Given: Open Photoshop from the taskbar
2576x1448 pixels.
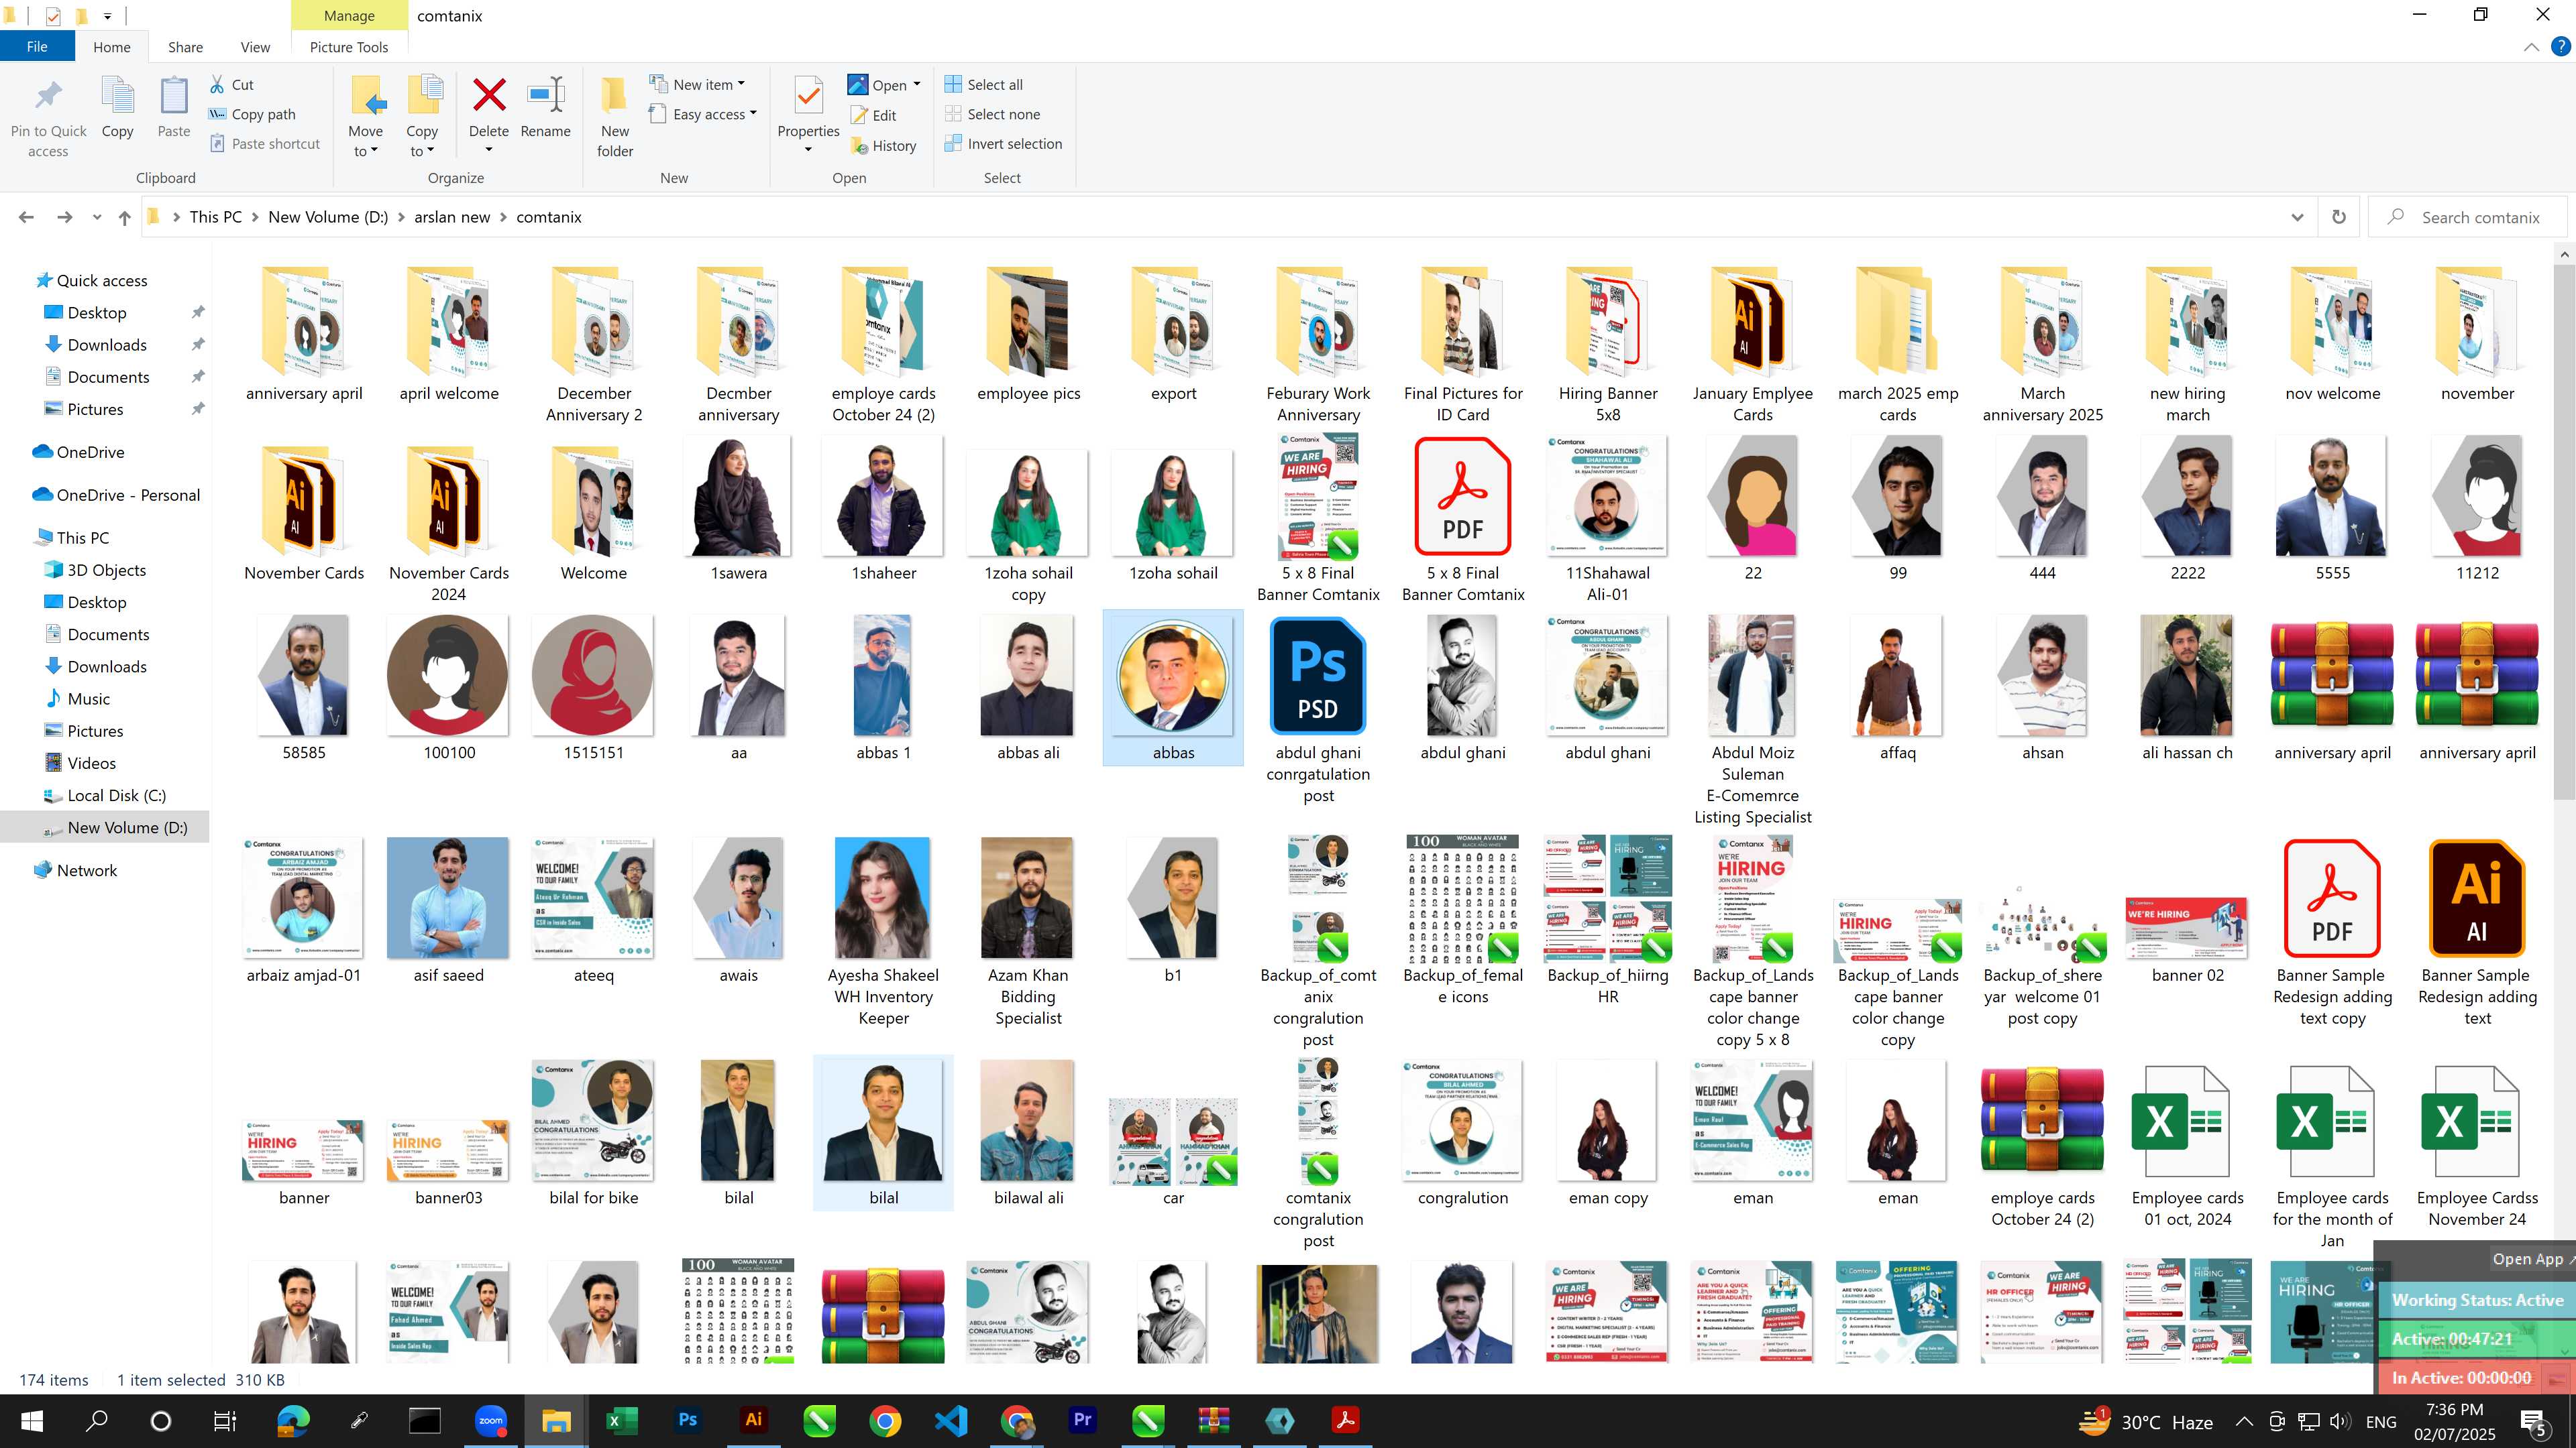Looking at the screenshot, I should (x=687, y=1420).
